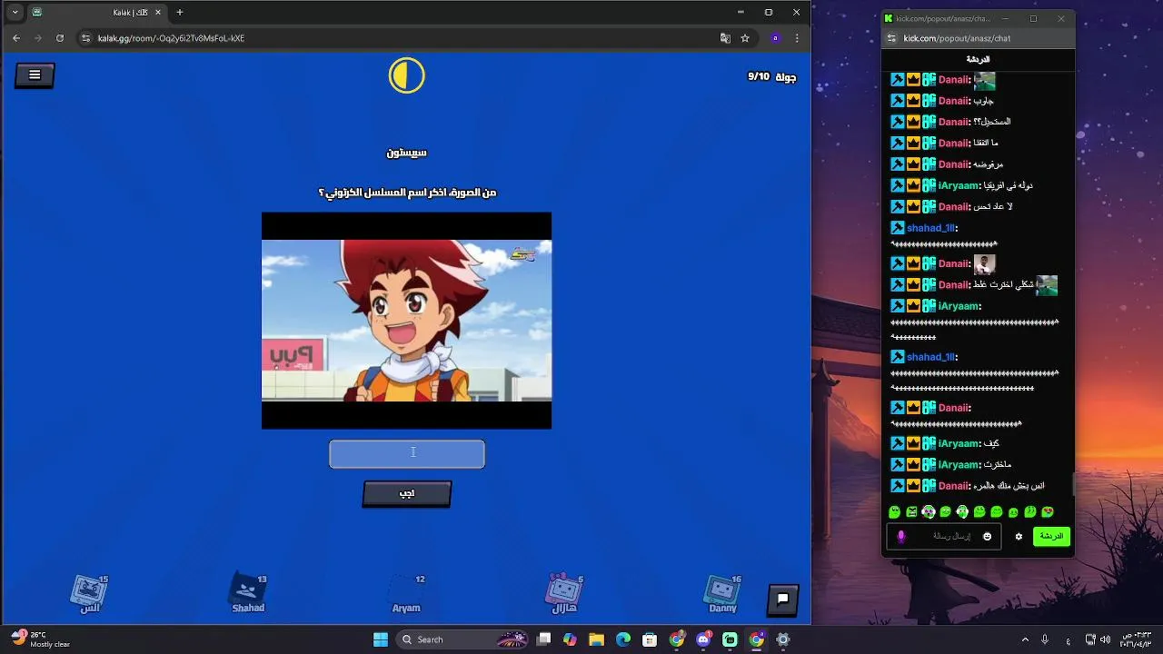Expand the system tray hidden icons chevron
The image size is (1163, 654).
(1026, 639)
